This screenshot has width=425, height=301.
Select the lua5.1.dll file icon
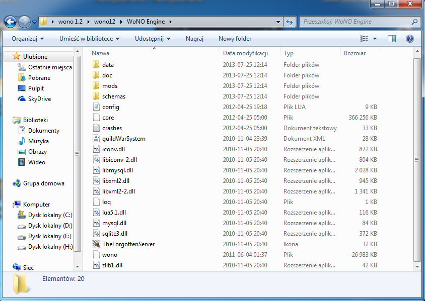pos(96,212)
